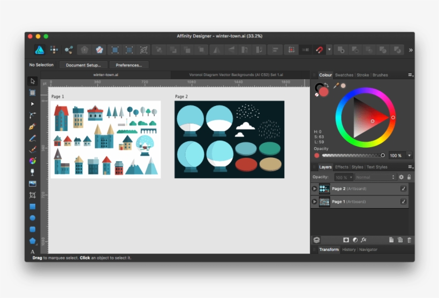Image resolution: width=439 pixels, height=298 pixels.
Task: Open the Normal blend mode dropdown
Action: [x=374, y=177]
